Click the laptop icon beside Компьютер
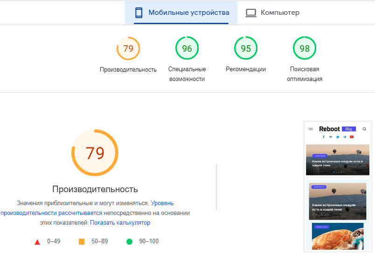This screenshot has width=375, height=254. pos(251,13)
